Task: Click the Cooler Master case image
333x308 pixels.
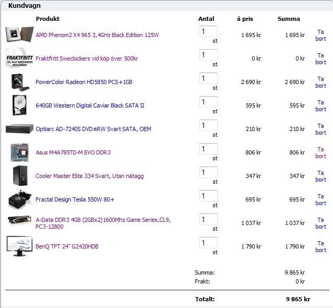Action: click(19, 176)
